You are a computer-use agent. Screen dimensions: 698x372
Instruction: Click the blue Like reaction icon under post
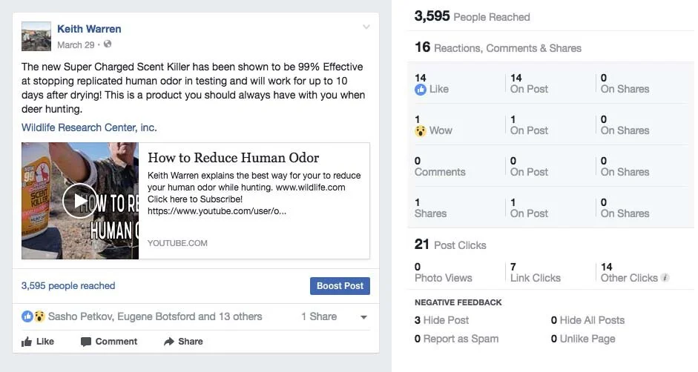point(27,316)
